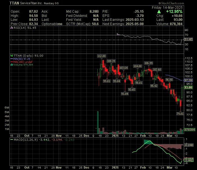Click the 93.00 last price axis tag
The image size is (197, 170).
tap(188, 87)
